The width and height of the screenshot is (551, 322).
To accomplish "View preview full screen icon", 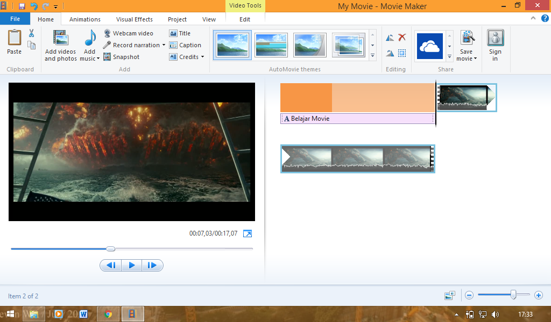I will point(248,233).
